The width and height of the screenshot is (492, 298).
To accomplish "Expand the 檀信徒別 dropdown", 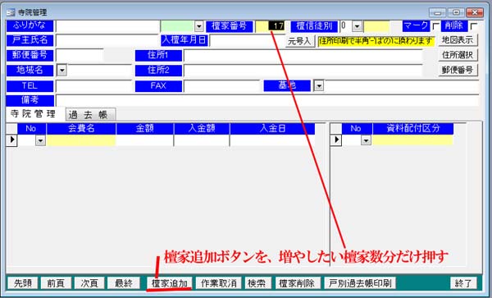I will [357, 26].
